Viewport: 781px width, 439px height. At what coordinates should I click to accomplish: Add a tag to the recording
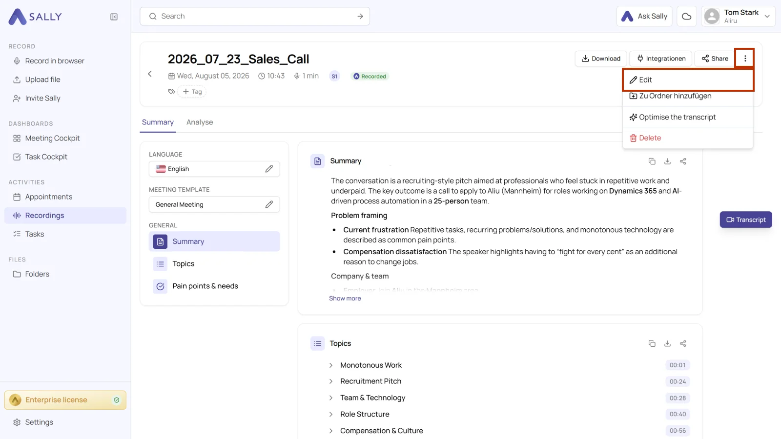click(x=192, y=92)
